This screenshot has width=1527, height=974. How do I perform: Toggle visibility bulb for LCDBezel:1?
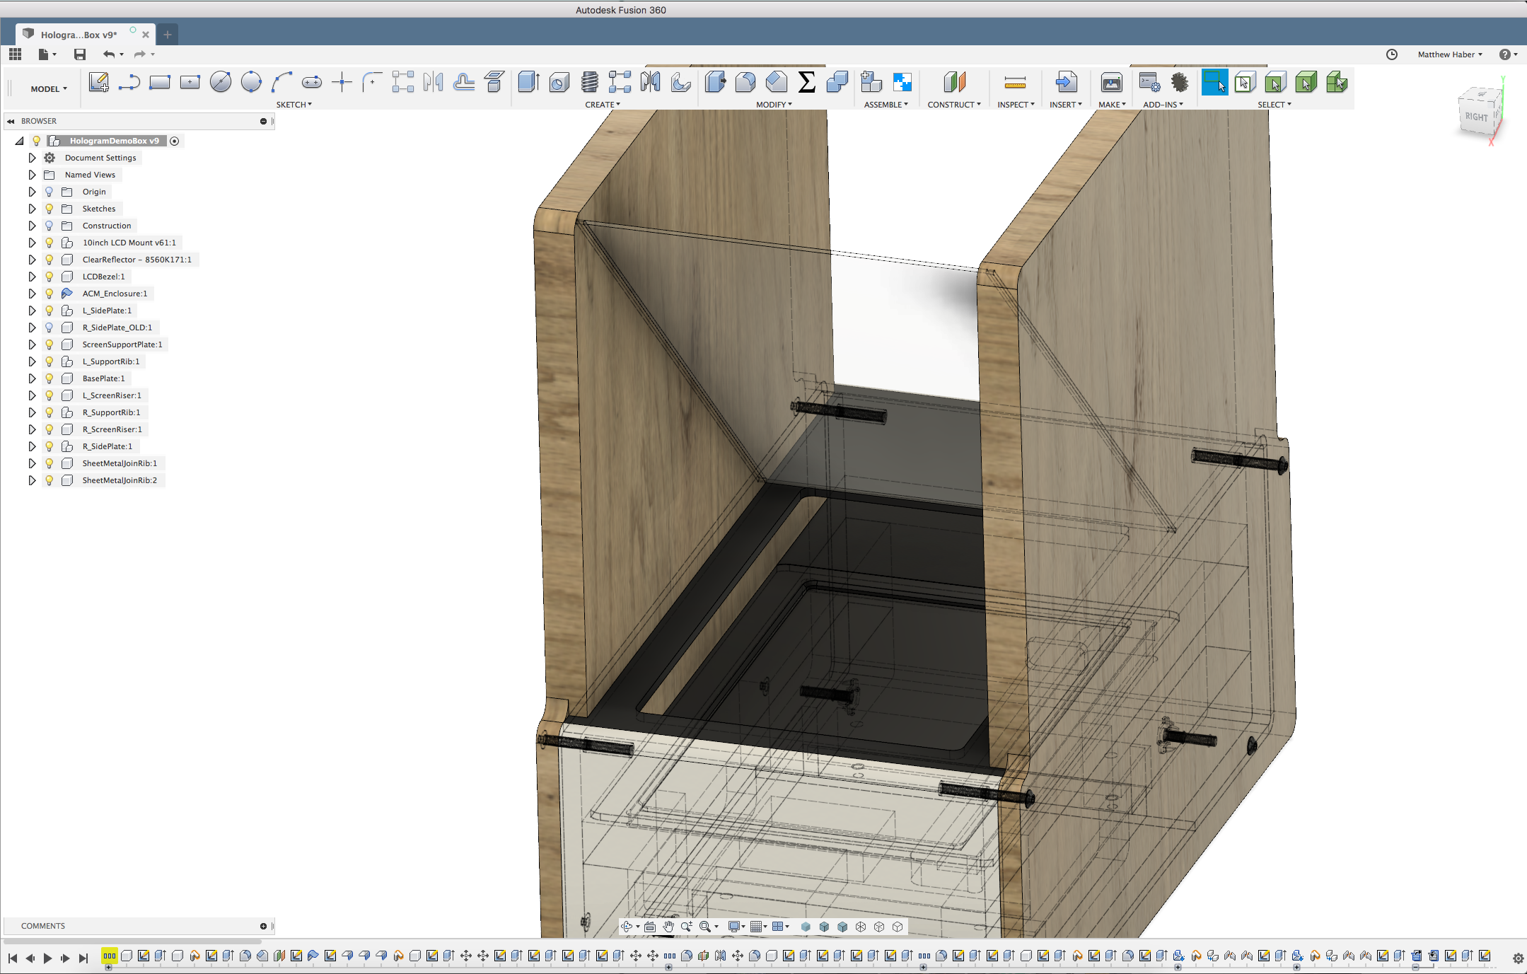(x=50, y=277)
